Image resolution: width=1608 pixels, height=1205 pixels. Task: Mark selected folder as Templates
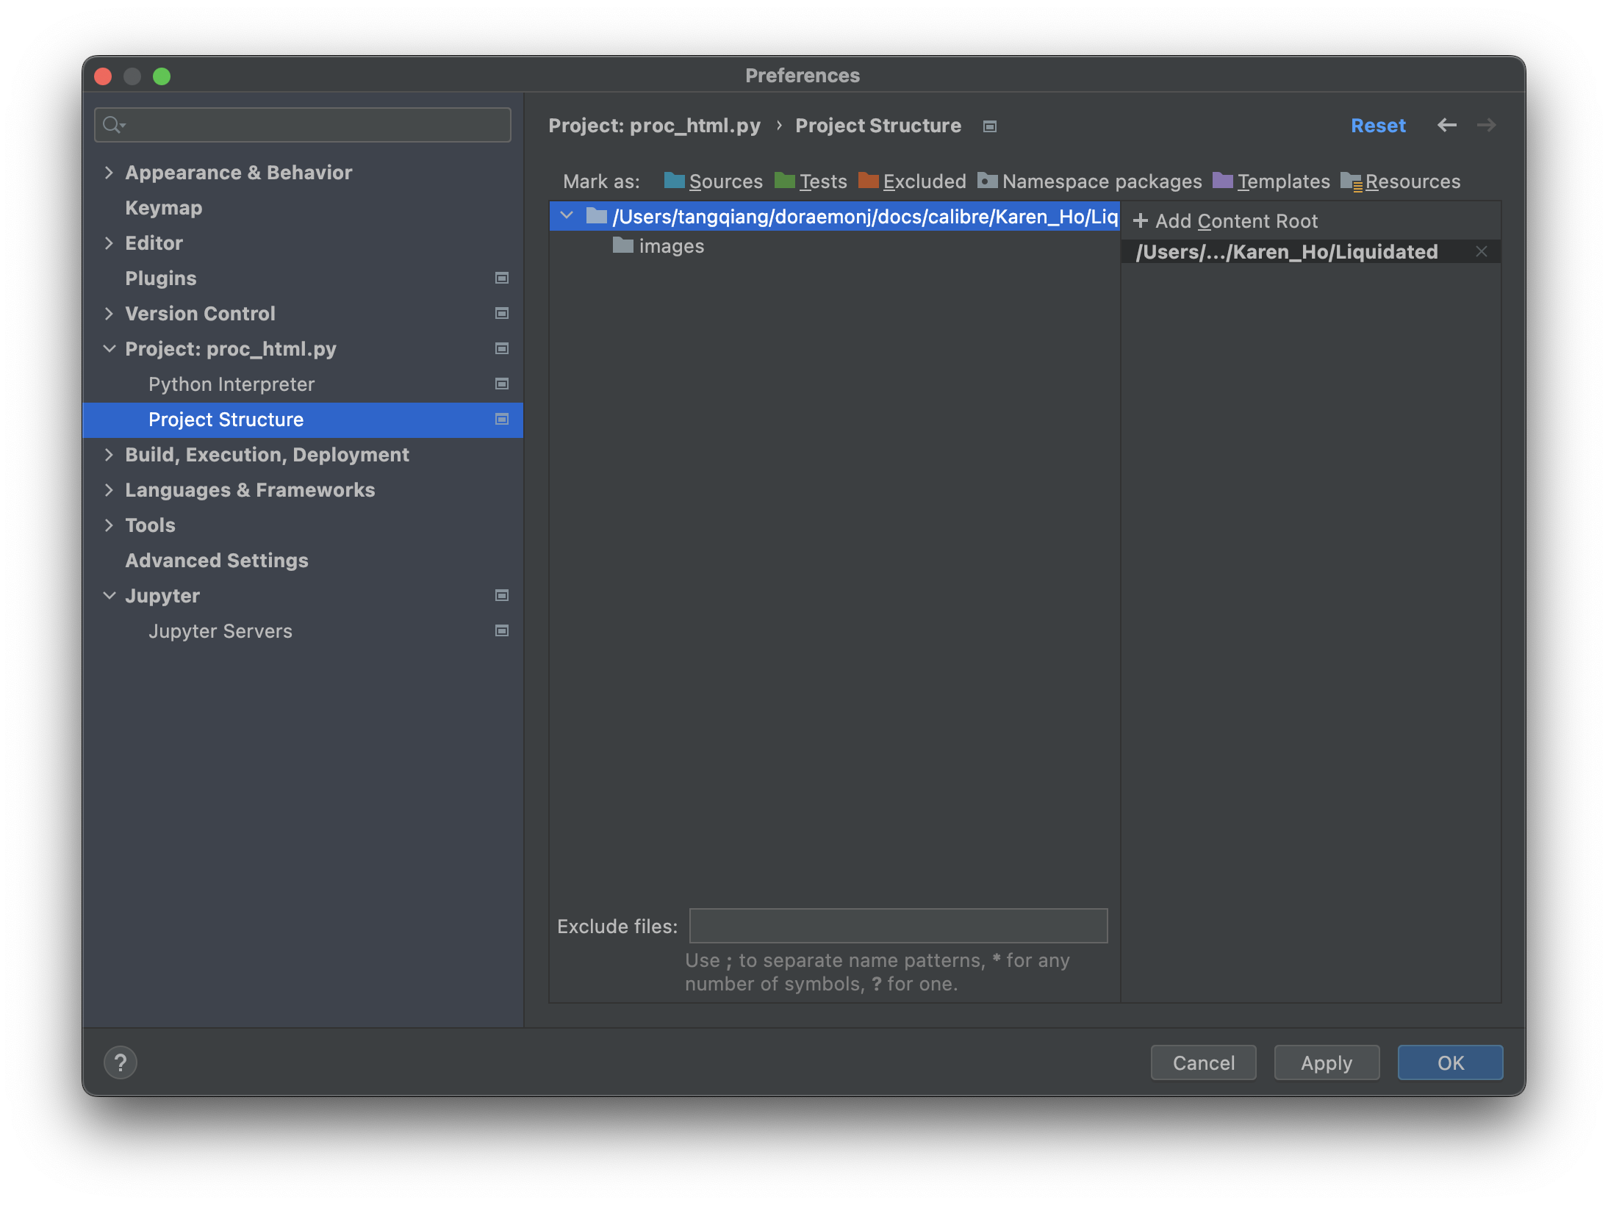click(x=1283, y=181)
